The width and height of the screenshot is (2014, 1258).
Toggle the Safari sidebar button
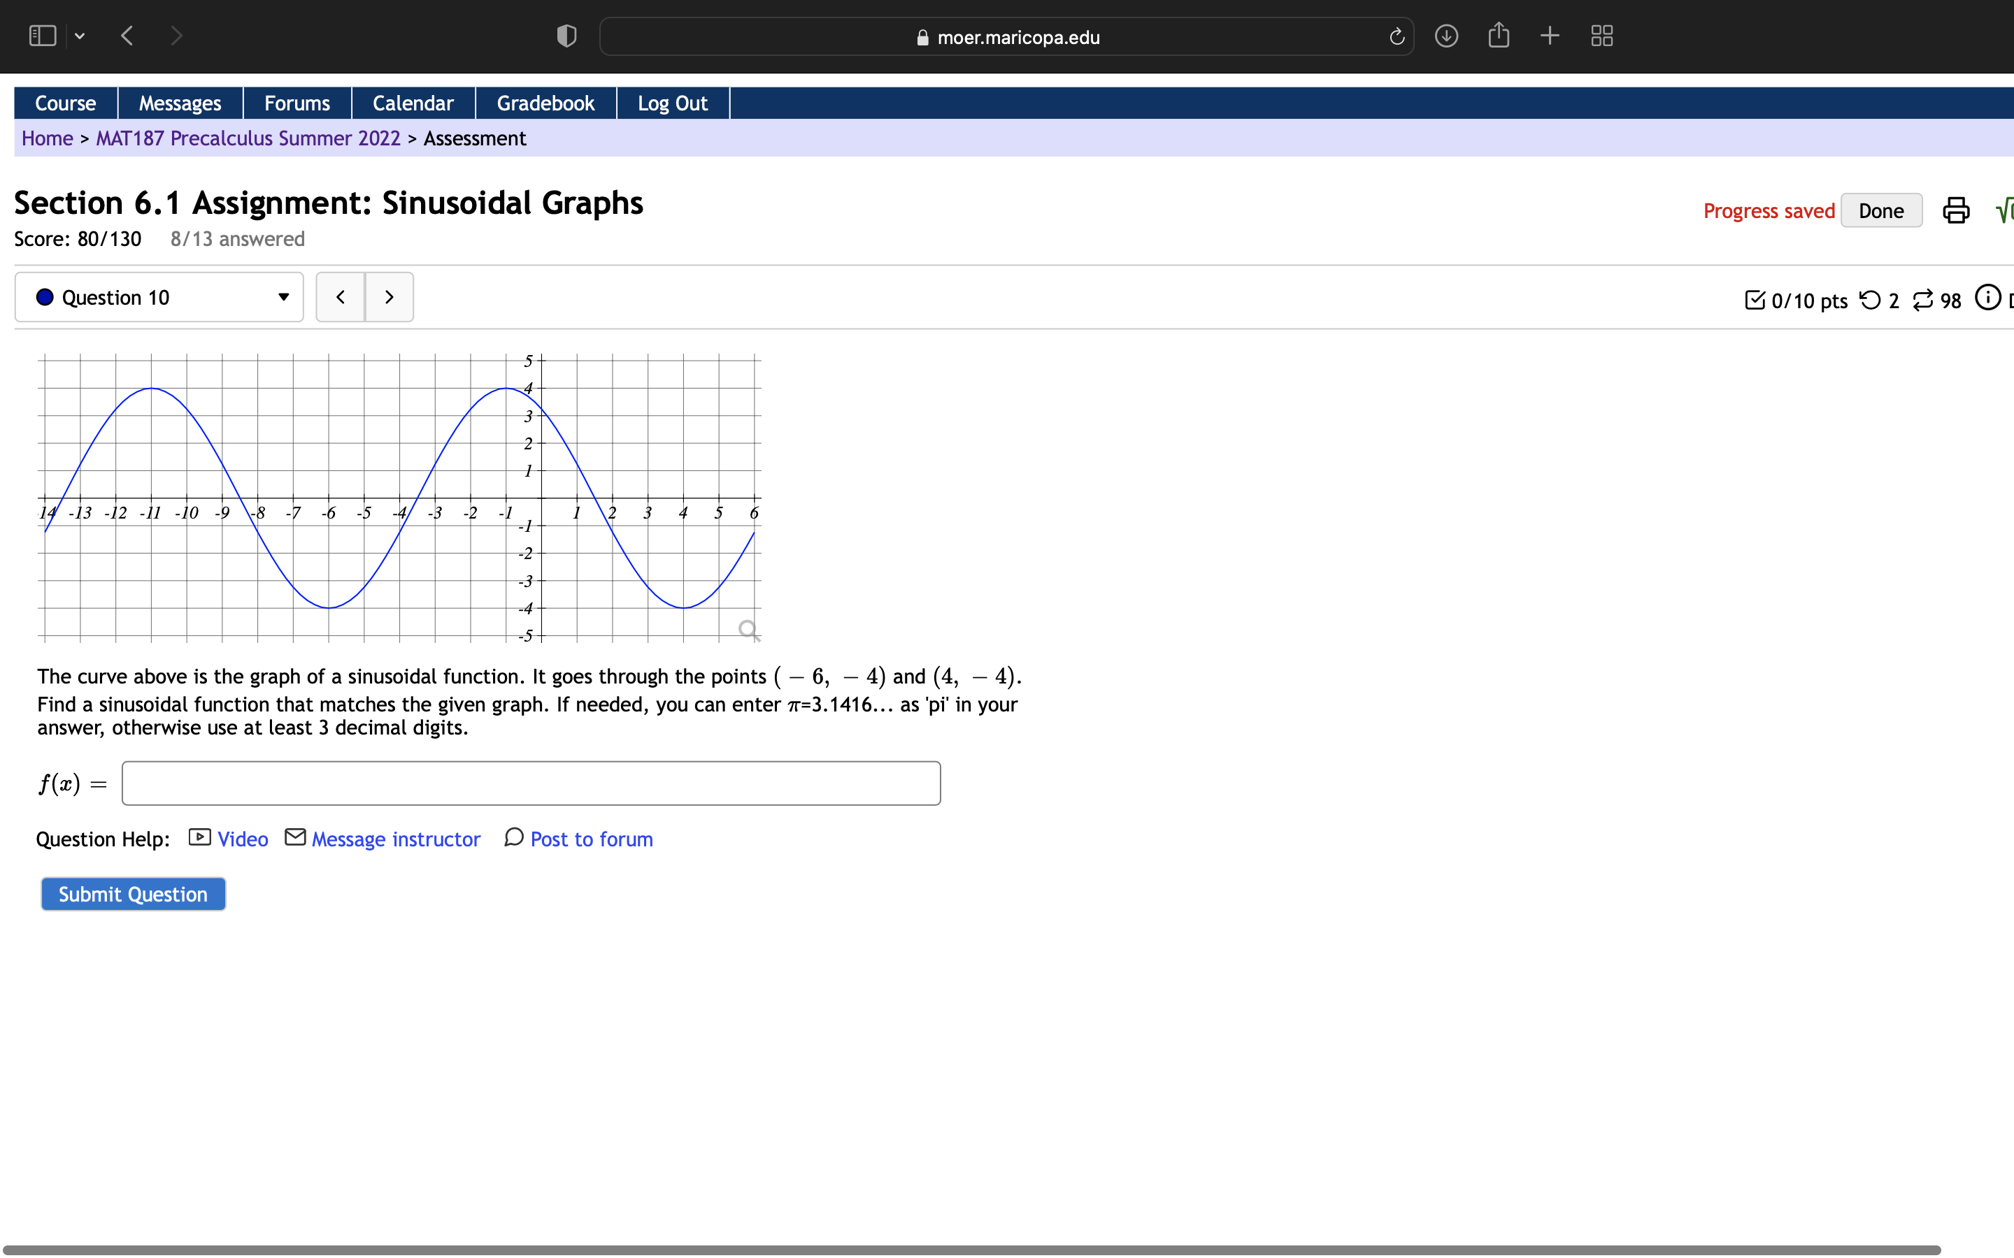coord(43,36)
